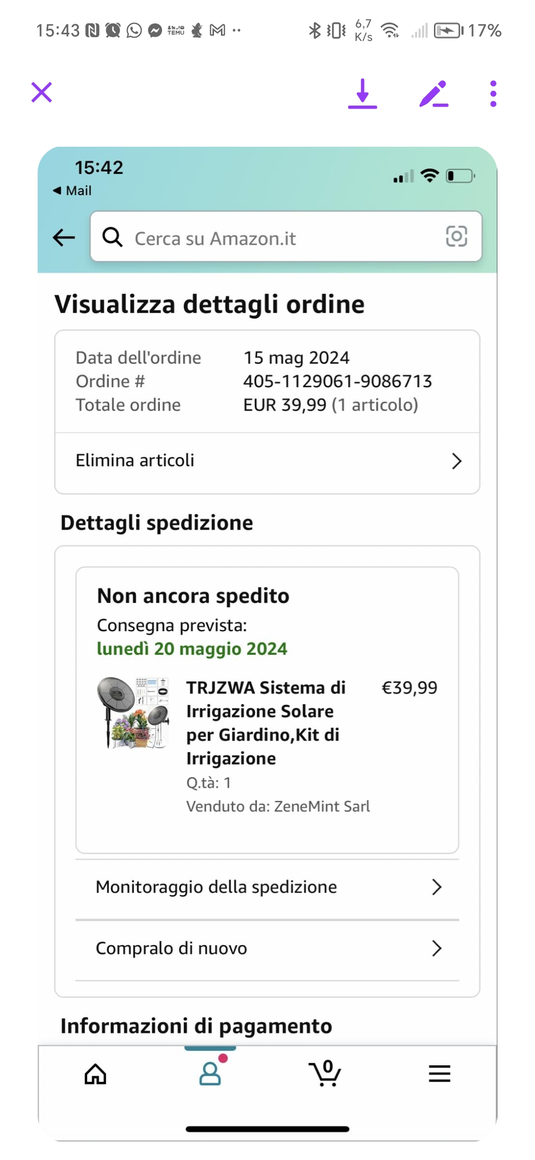Tap the order number 405-1129061-9086713
Image resolution: width=535 pixels, height=1160 pixels.
click(337, 381)
